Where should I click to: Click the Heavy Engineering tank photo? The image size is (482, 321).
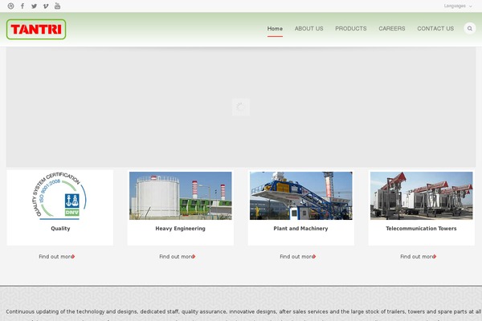[181, 196]
